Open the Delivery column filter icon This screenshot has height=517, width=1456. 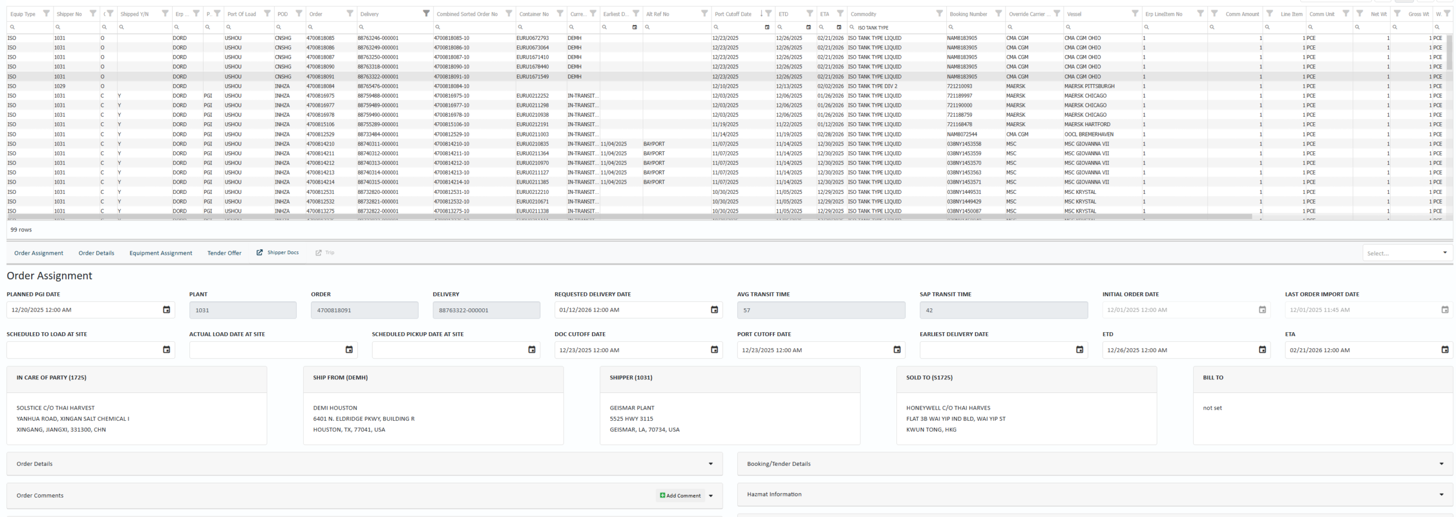click(x=426, y=14)
